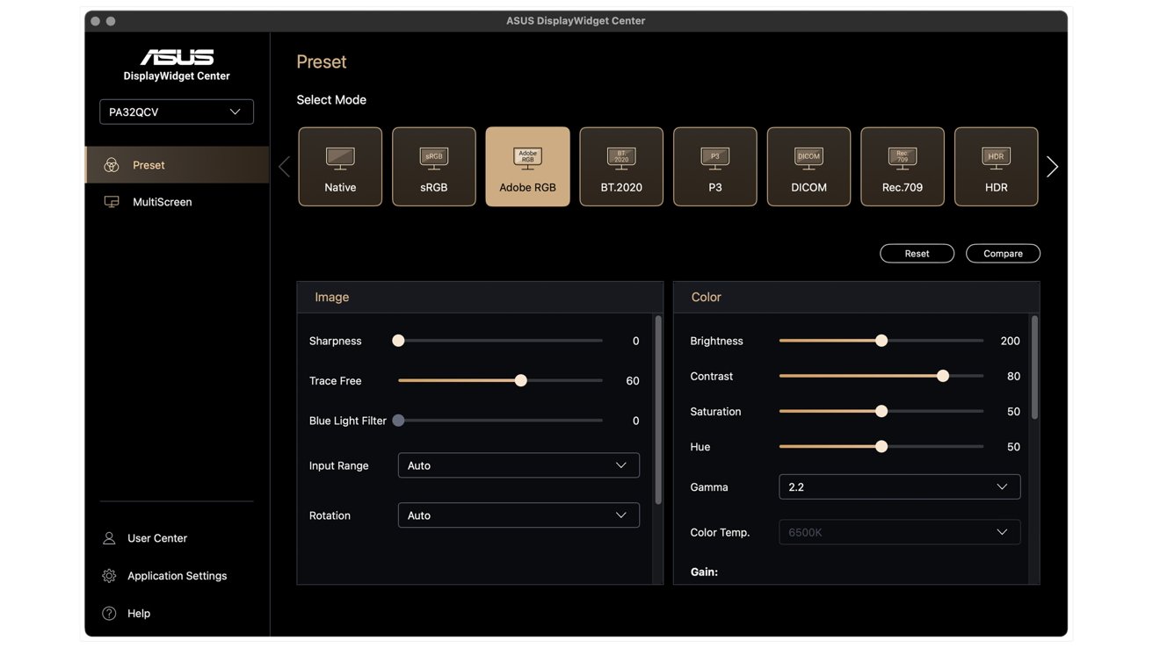The width and height of the screenshot is (1153, 648).
Task: Select the sRGB preset mode icon
Action: tap(434, 167)
